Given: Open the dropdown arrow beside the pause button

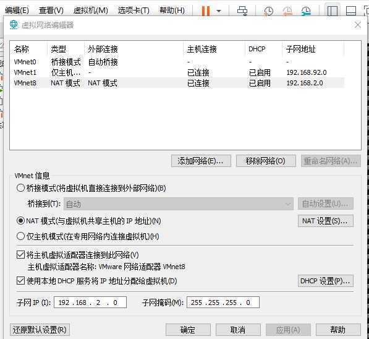Looking at the screenshot, I should pyautogui.click(x=219, y=11).
